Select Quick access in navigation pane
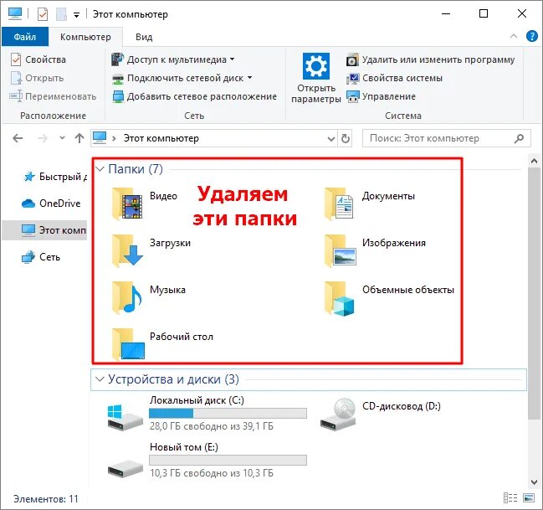The image size is (543, 510). [54, 177]
